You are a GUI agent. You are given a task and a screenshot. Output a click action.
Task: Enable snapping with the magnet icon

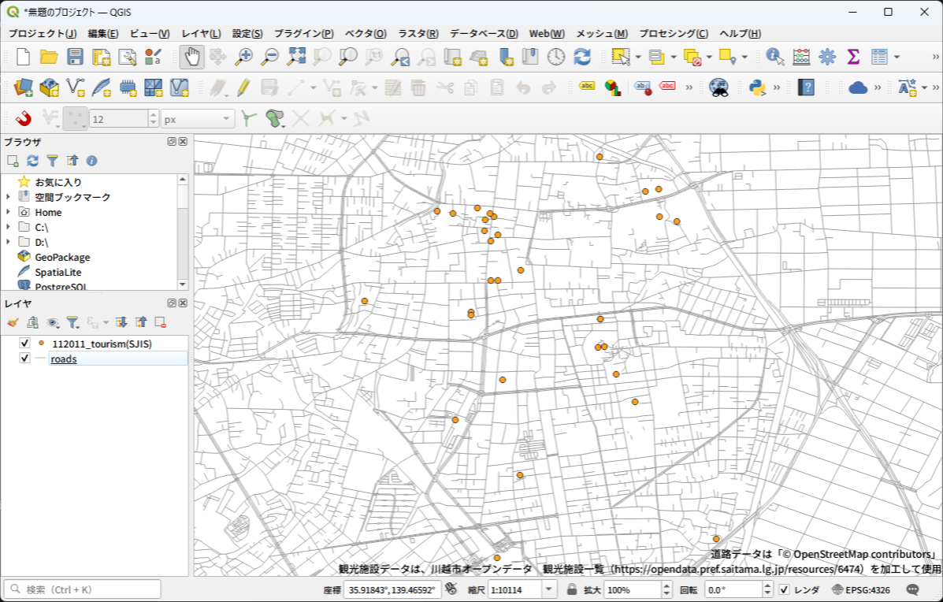24,119
